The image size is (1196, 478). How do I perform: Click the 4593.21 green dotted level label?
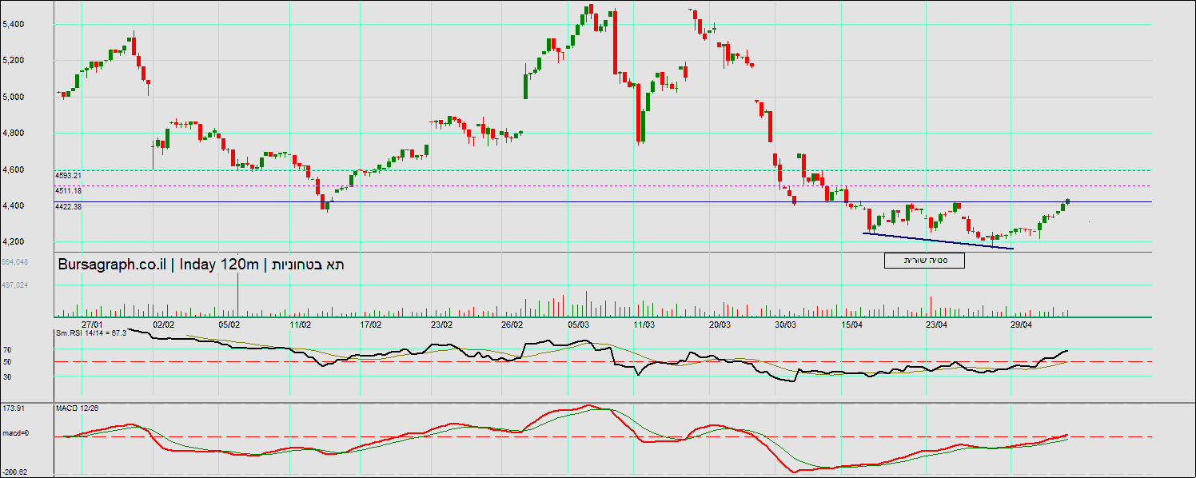[x=69, y=175]
